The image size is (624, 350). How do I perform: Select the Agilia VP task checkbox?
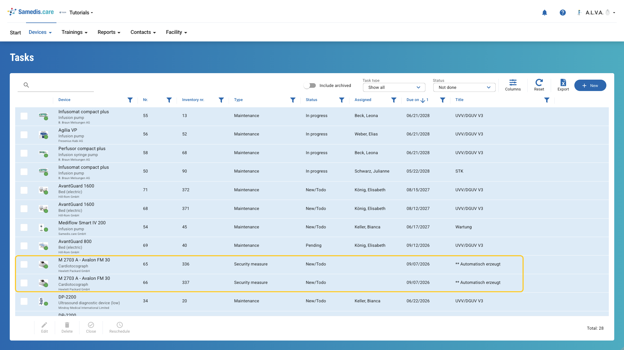click(x=24, y=135)
